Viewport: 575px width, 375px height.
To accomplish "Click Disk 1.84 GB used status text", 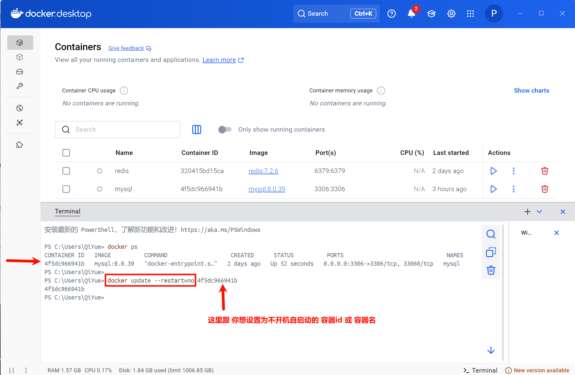I will tap(166, 370).
